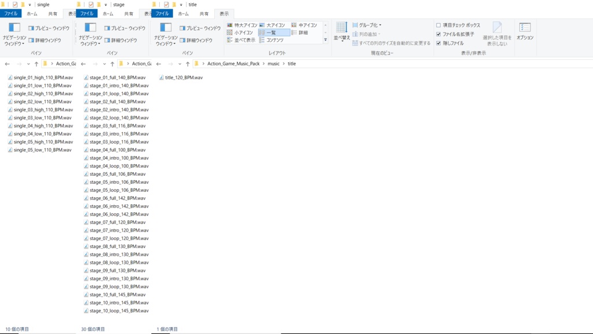Image resolution: width=593 pixels, height=334 pixels.
Task: Open quick access toolbar dropdown in title window
Action: [181, 5]
